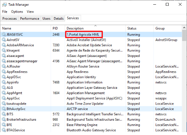Click the AxInstSVGroup group cell

tap(167, 40)
